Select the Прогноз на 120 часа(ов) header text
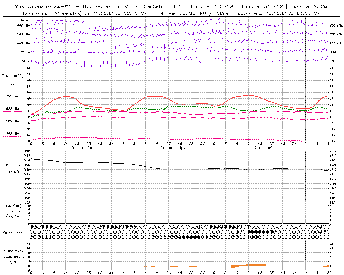The width and height of the screenshot is (344, 275). tap(52, 13)
